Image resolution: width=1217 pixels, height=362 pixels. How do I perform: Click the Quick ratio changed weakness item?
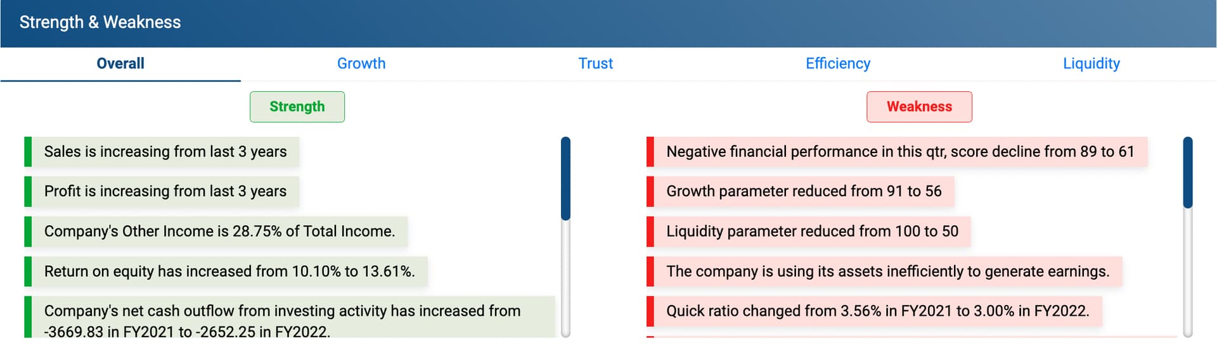click(875, 311)
